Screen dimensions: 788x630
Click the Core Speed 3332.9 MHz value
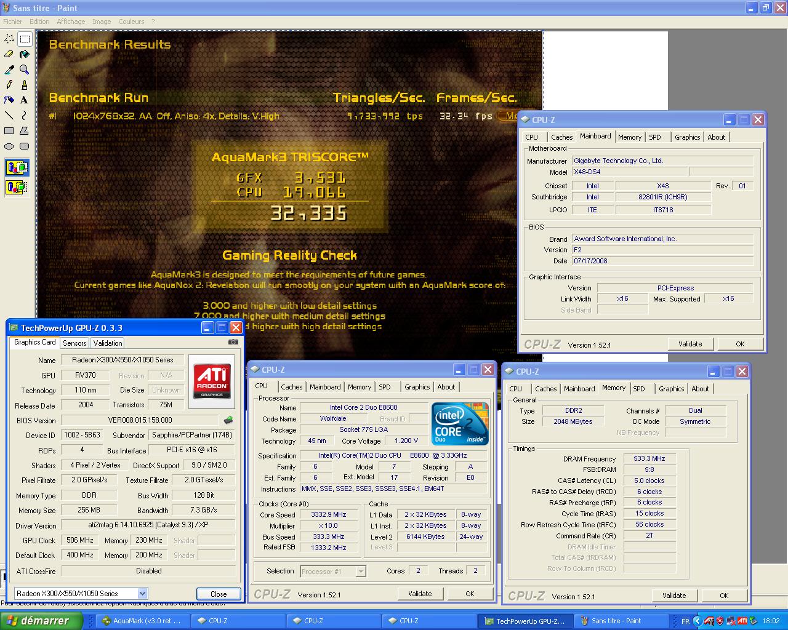(x=329, y=514)
